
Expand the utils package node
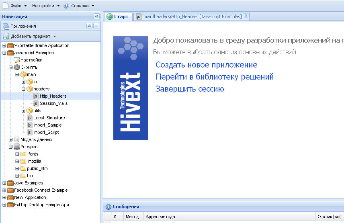point(23,111)
